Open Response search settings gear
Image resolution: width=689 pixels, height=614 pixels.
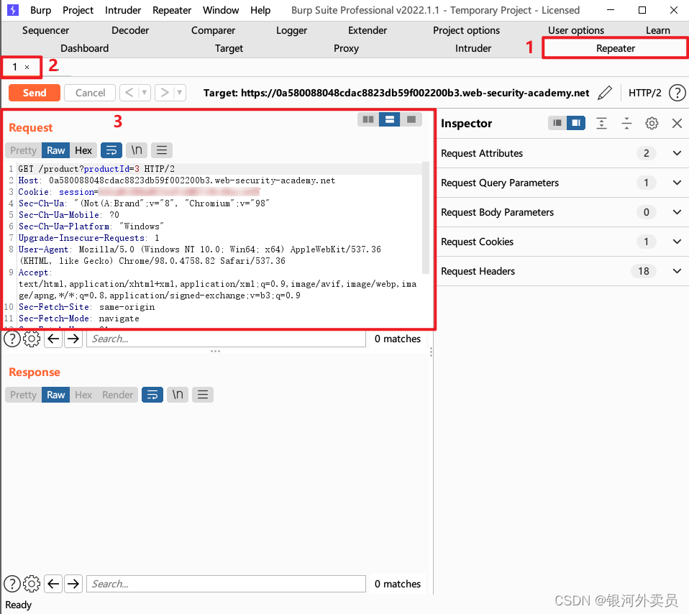(x=32, y=584)
